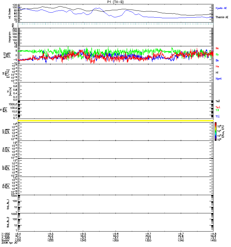Select the Kyoto AE legend label
Screen dimensions: 231x247
(221, 8)
